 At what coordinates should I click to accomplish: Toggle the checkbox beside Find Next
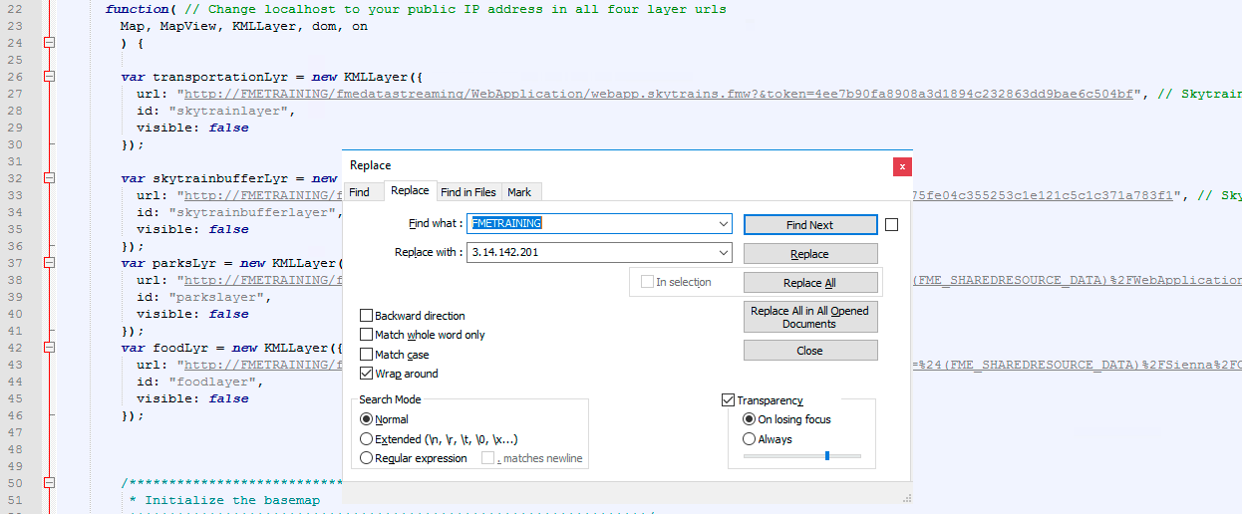click(891, 224)
